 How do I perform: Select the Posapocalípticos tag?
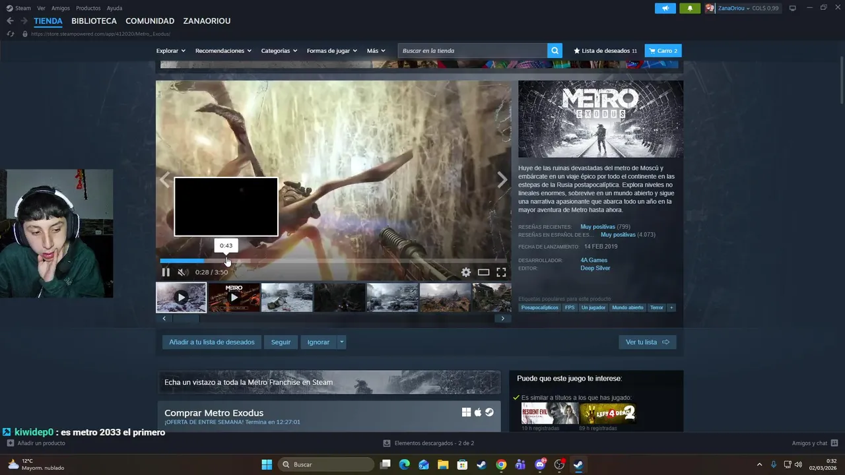click(539, 307)
